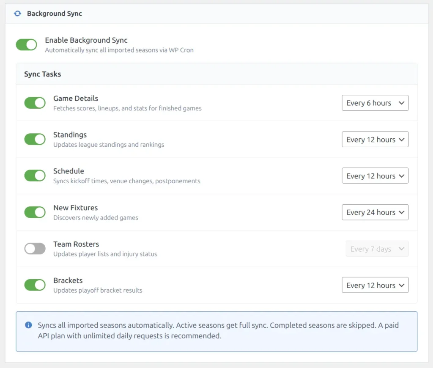Viewport: 433px width, 368px height.
Task: Click 'Discovers newly added games' description
Action: [96, 218]
